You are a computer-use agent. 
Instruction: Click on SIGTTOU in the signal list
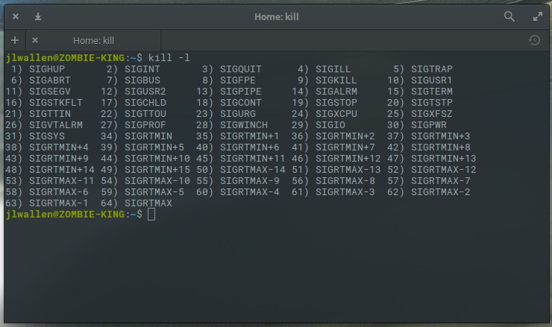[145, 114]
